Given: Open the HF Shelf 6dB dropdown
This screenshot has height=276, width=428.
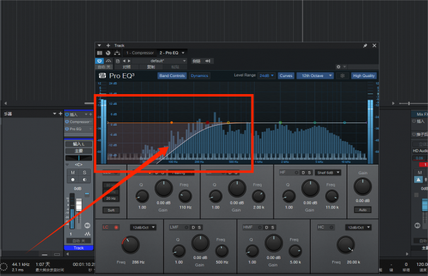Looking at the screenshot, I should pos(328,172).
